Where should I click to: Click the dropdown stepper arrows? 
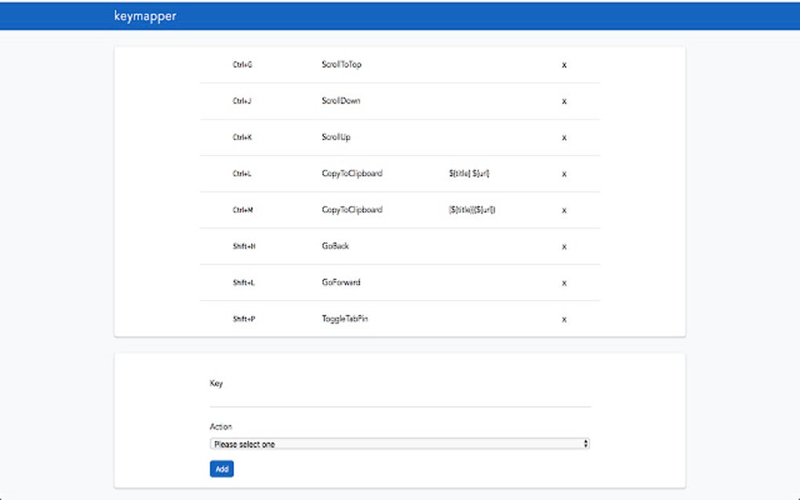585,443
